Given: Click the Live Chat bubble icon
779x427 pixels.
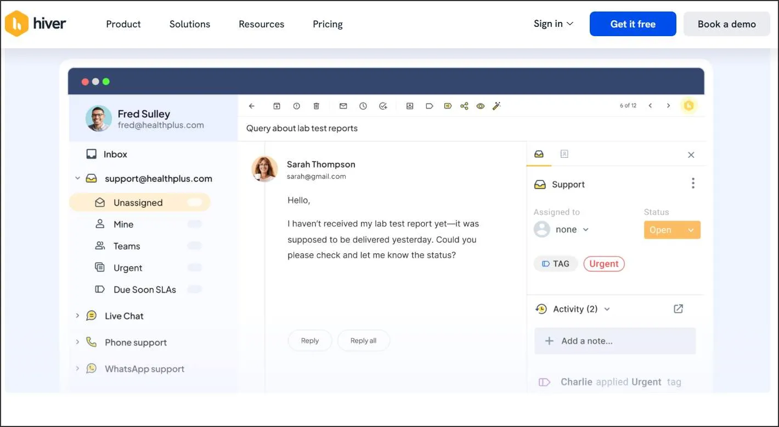Looking at the screenshot, I should click(92, 316).
